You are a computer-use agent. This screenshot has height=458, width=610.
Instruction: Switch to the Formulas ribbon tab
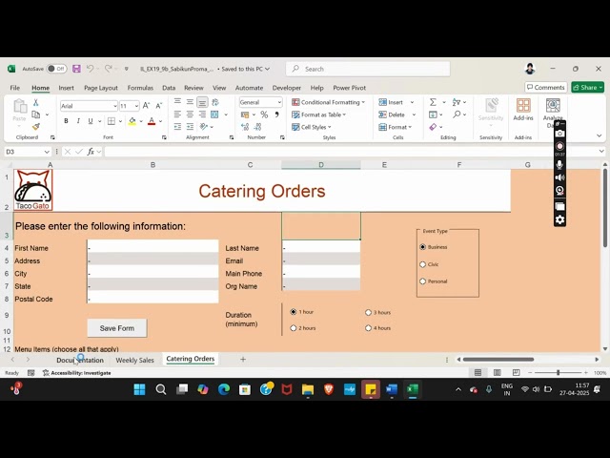140,88
